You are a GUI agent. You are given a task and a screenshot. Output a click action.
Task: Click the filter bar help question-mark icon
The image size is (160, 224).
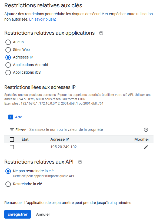[146, 130]
